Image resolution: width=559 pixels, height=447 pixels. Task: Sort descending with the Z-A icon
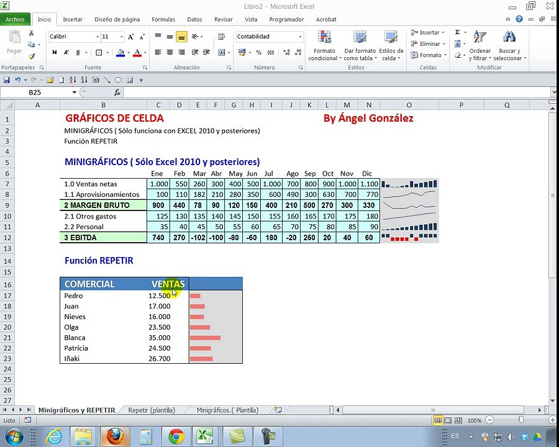pyautogui.click(x=84, y=80)
